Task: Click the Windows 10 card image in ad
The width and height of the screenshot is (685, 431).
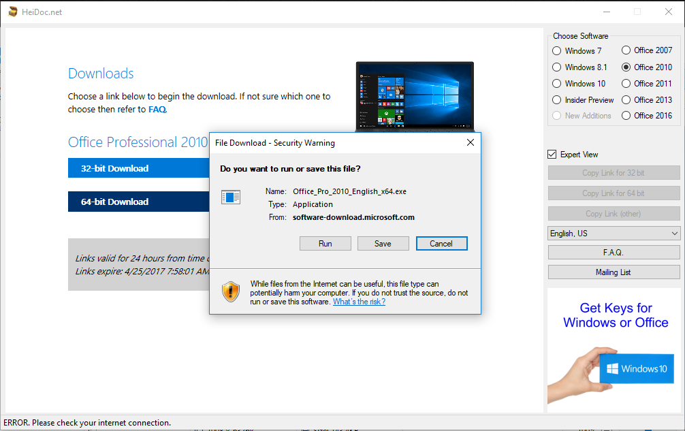Action: point(637,368)
